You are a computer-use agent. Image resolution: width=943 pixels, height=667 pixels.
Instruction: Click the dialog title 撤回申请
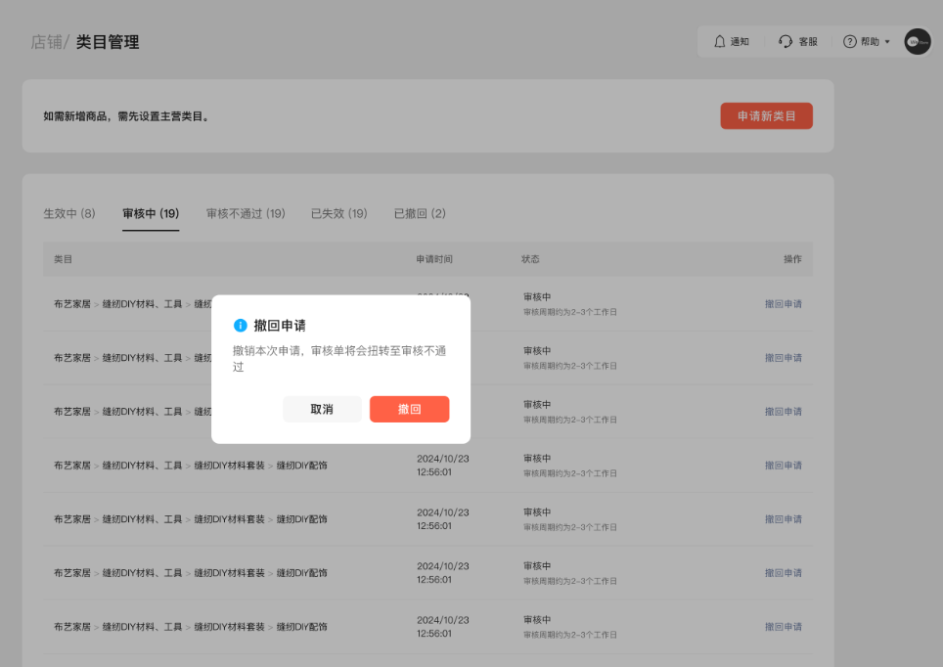[280, 326]
